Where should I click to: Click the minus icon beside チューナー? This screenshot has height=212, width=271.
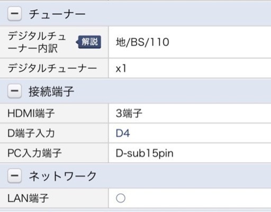point(14,13)
